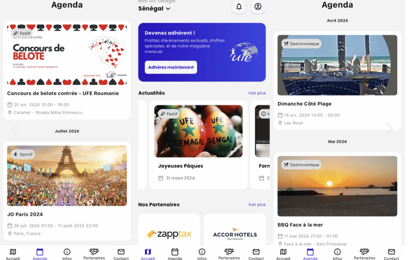
Task: Open the notifications bell icon
Action: [239, 7]
